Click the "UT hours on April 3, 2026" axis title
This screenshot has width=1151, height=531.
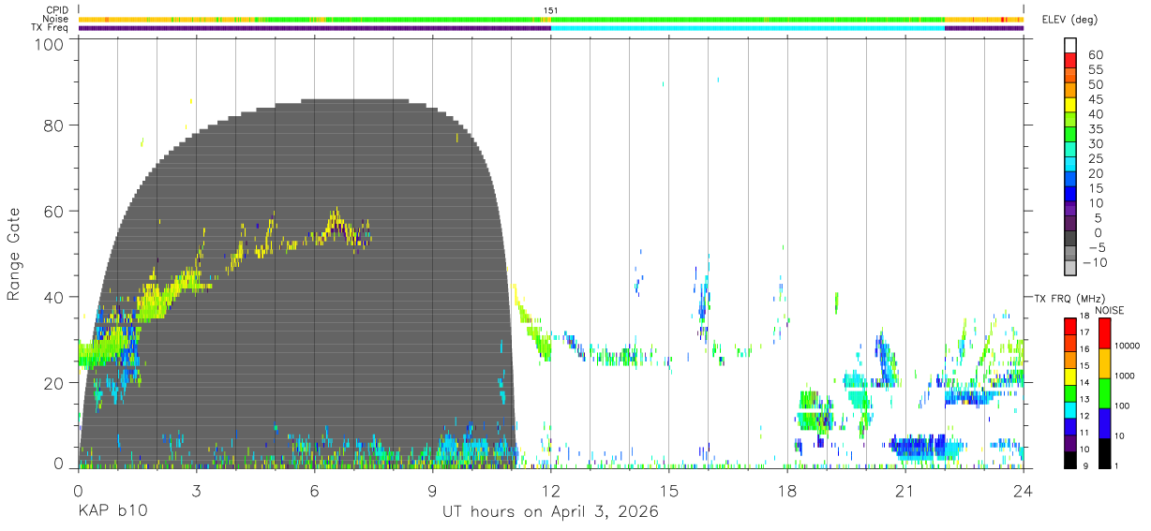[550, 512]
